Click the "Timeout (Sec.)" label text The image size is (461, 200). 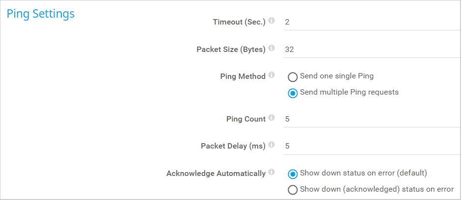(x=239, y=22)
